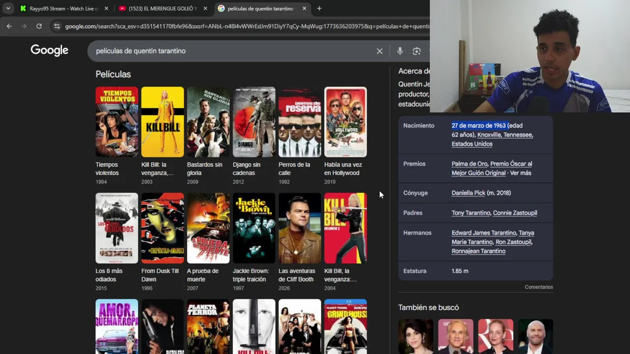
Task: Open Había una vez en Hollywood poster
Action: (346, 122)
